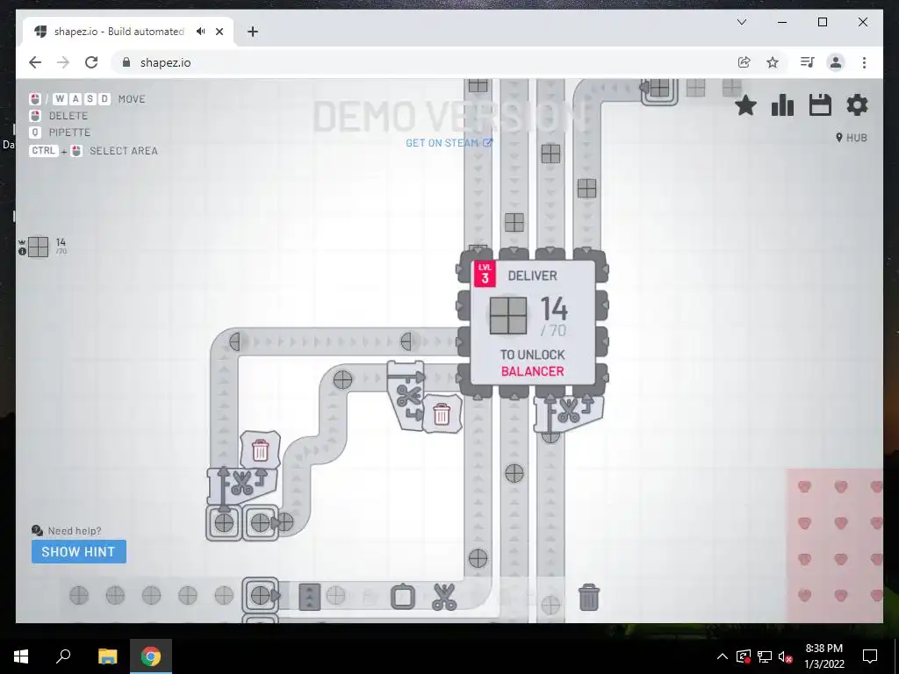Open Chrome profile avatar
Viewport: 899px width, 674px height.
point(836,62)
